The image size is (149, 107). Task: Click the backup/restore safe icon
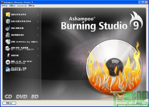(x=8, y=21)
